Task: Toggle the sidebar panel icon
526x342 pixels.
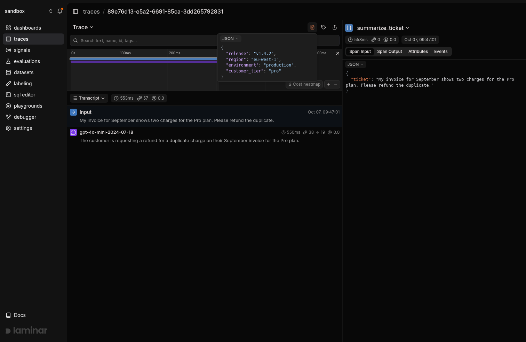Action: tap(75, 11)
